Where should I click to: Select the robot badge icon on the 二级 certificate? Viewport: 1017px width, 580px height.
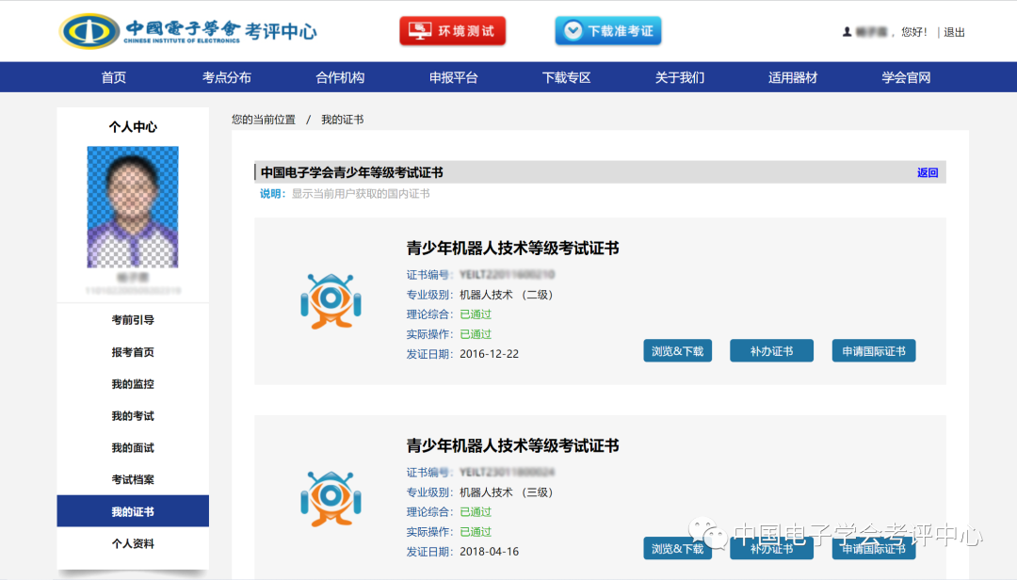[x=330, y=301]
